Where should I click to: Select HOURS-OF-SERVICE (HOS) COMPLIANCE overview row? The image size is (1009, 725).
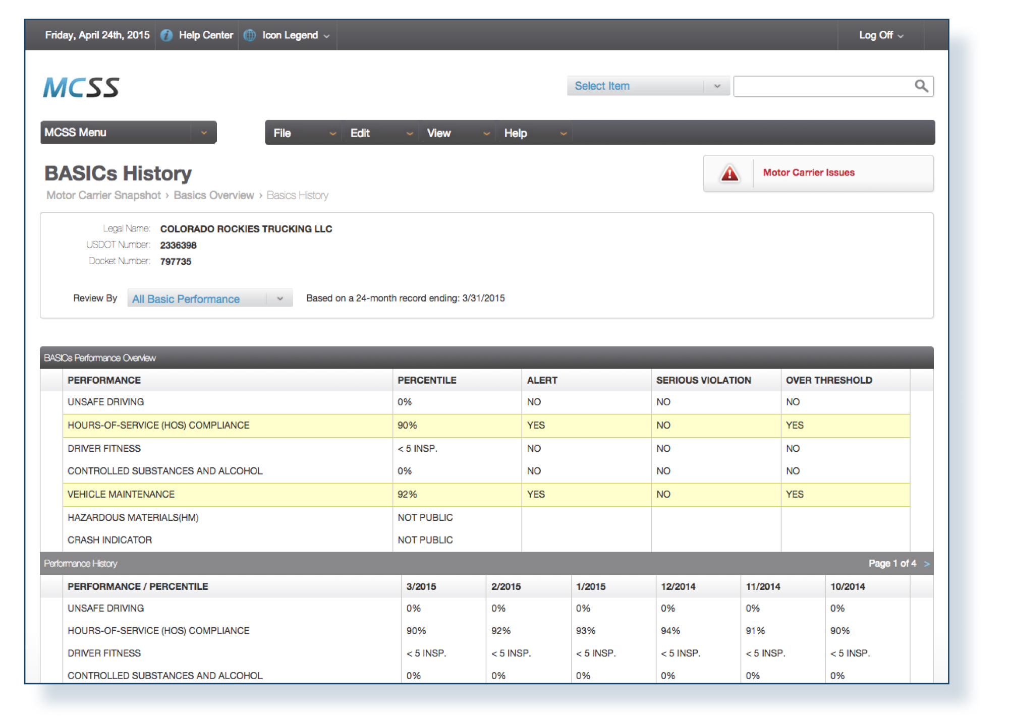pyautogui.click(x=486, y=426)
